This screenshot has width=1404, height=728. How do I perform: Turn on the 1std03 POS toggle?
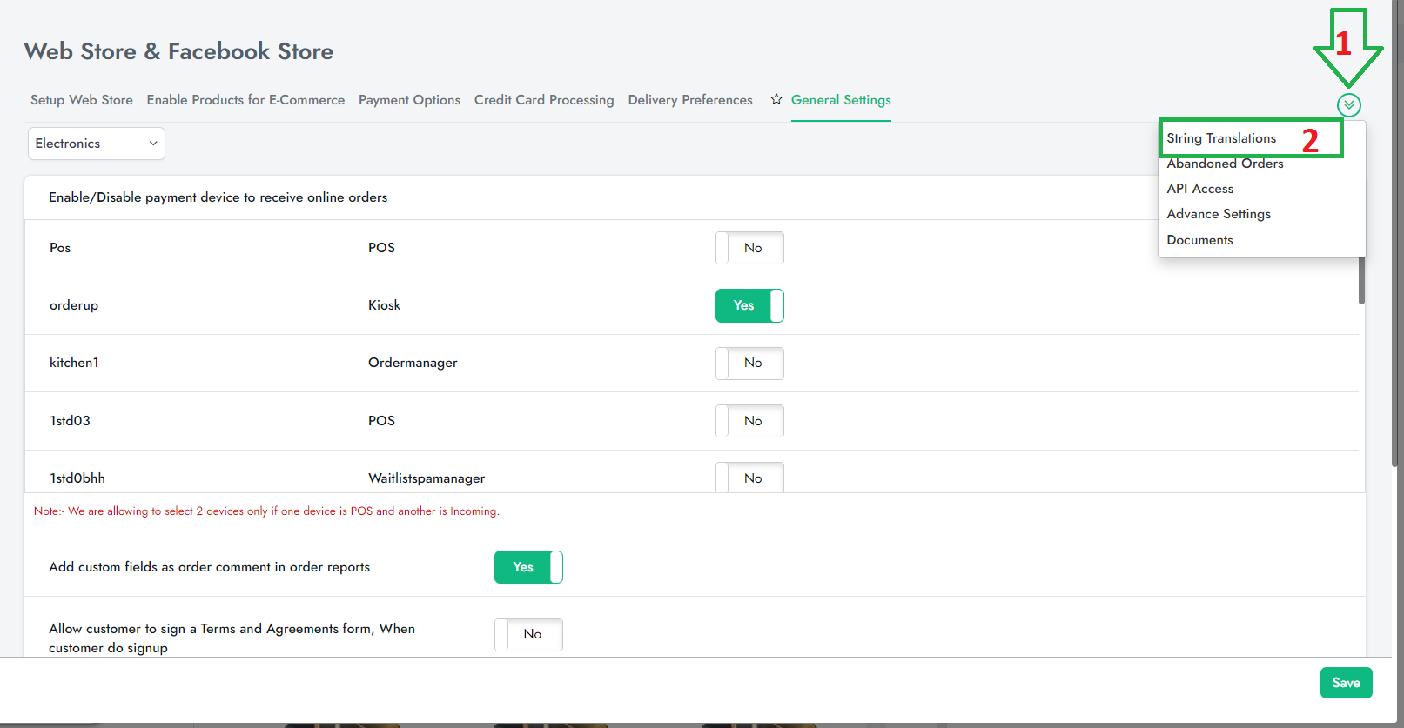[749, 421]
